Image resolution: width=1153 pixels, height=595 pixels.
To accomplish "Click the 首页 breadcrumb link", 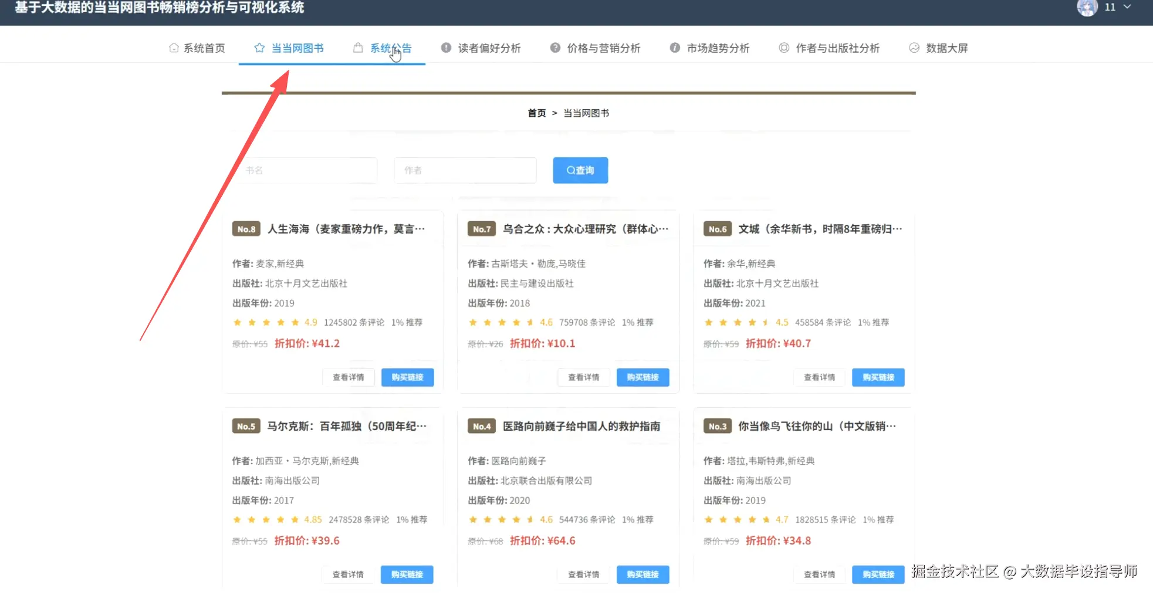I will tap(537, 113).
